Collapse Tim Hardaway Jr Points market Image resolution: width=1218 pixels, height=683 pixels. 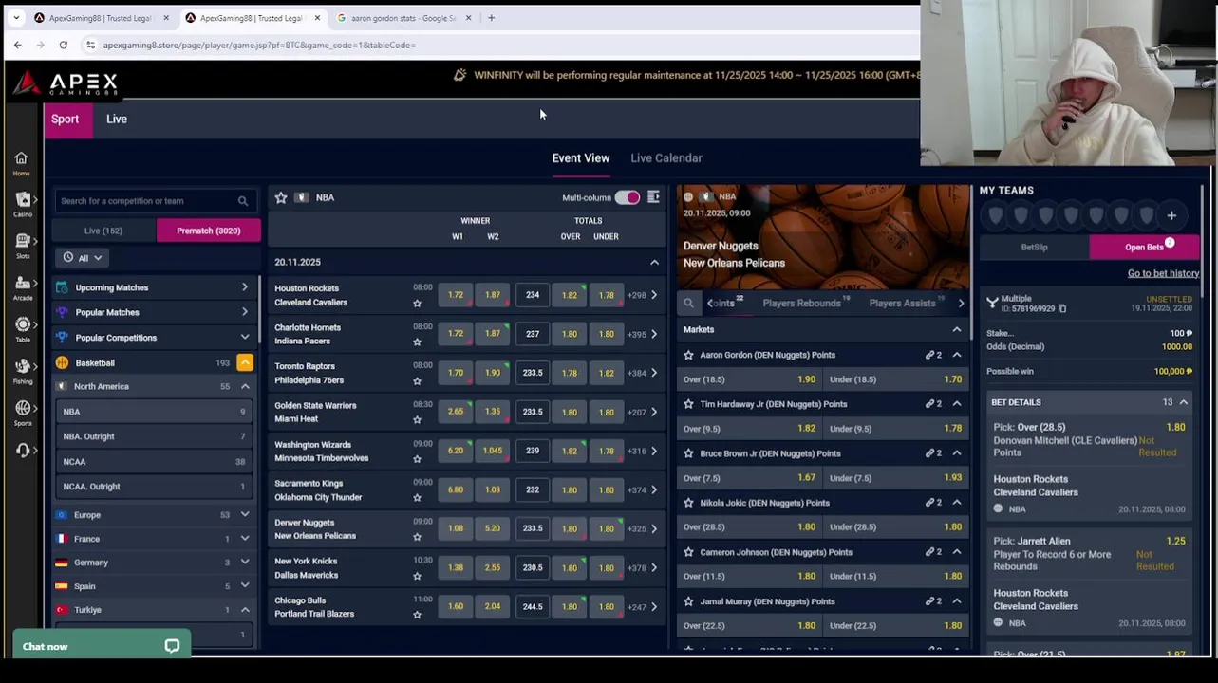(957, 404)
